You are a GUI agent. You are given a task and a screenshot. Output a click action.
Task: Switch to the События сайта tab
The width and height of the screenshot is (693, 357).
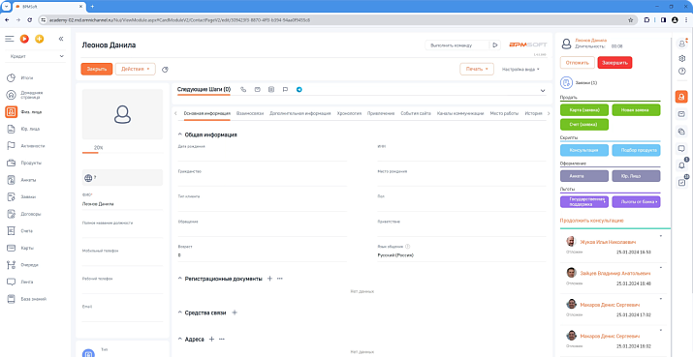pyautogui.click(x=416, y=113)
